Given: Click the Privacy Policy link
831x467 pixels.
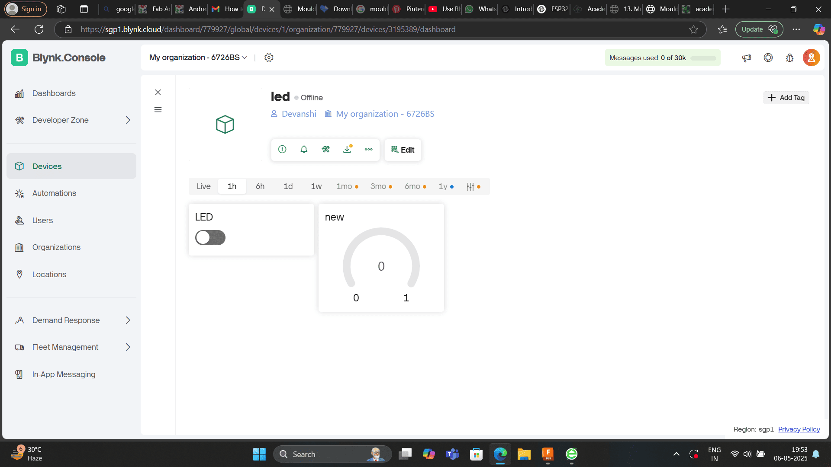Looking at the screenshot, I should 799,429.
